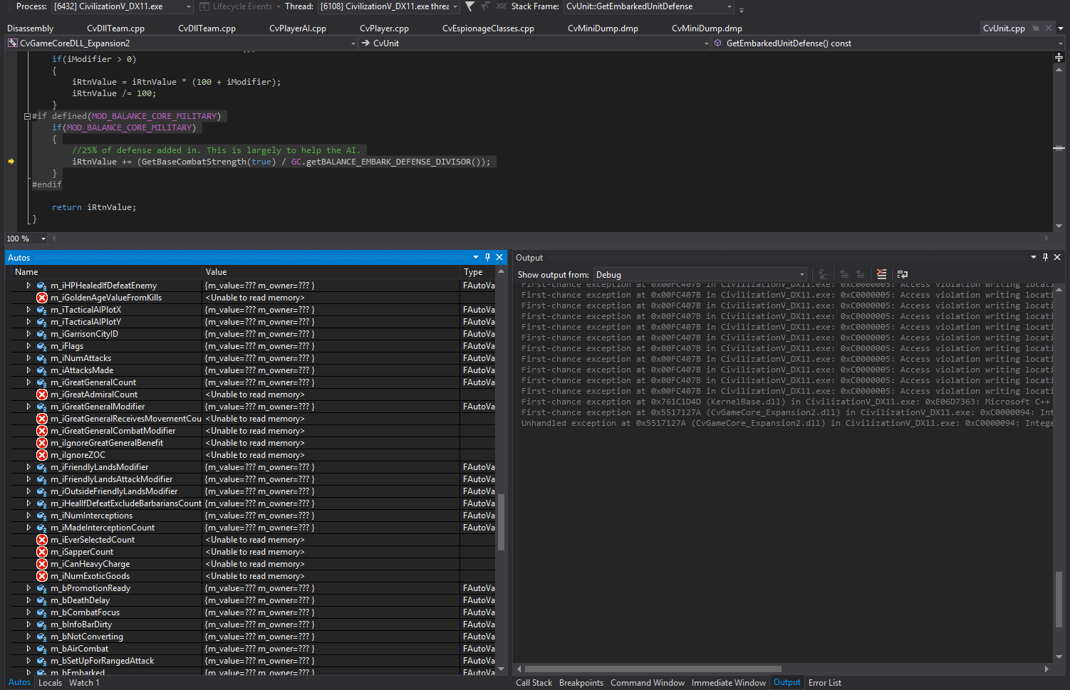The height and width of the screenshot is (690, 1070).
Task: Close the Output panel
Action: (x=1057, y=257)
